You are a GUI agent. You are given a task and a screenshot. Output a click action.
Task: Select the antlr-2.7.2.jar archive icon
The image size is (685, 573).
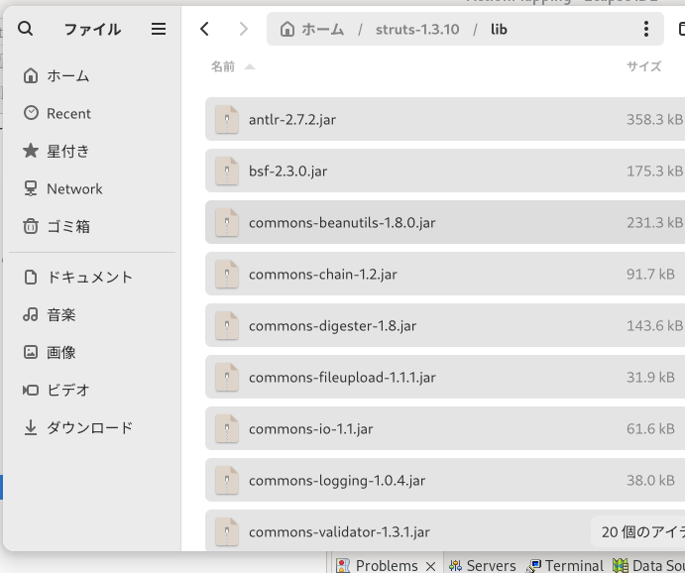(x=227, y=119)
